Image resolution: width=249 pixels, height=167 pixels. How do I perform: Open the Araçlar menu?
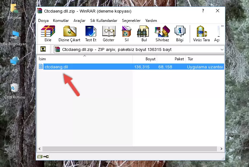pos(79,21)
